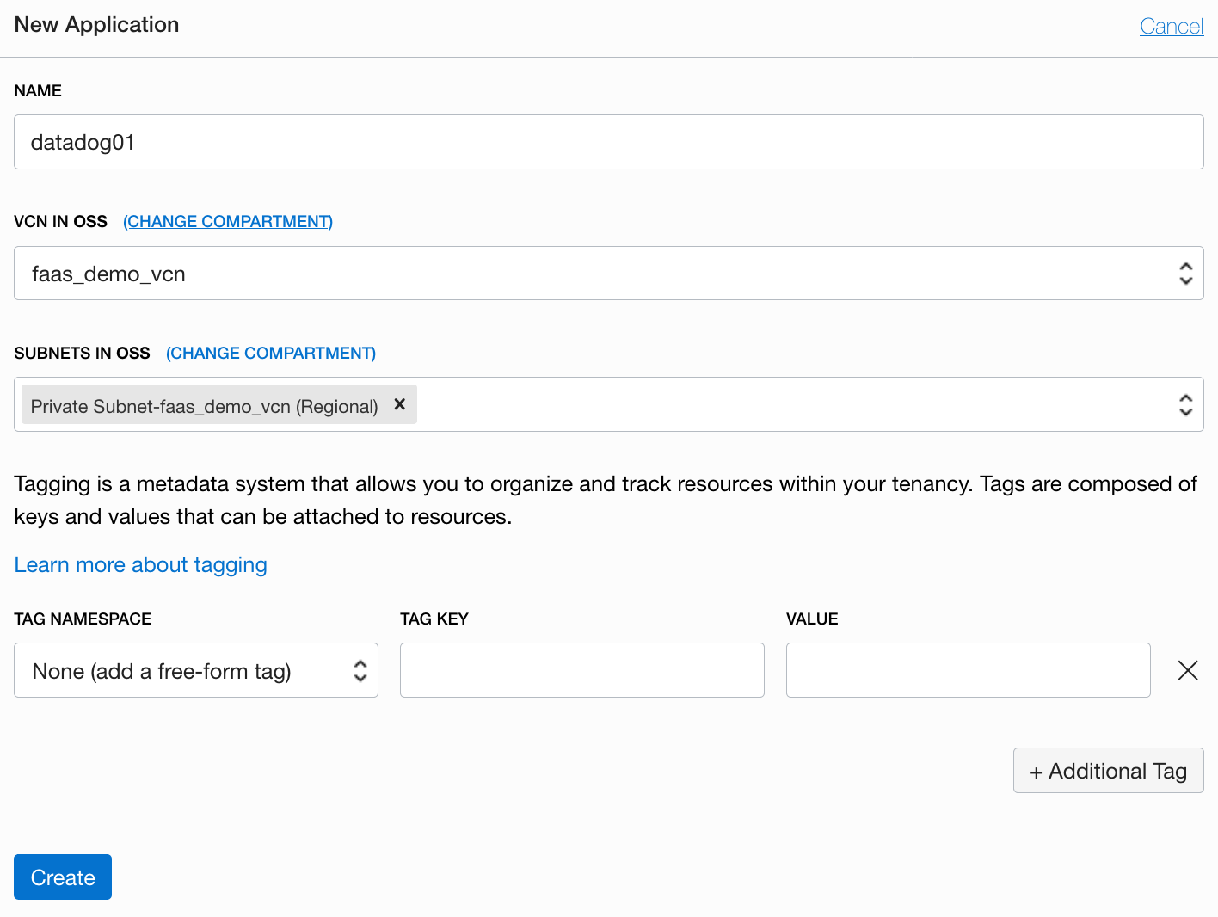The width and height of the screenshot is (1218, 917).
Task: Change compartment for VCN in OSS
Action: (228, 221)
